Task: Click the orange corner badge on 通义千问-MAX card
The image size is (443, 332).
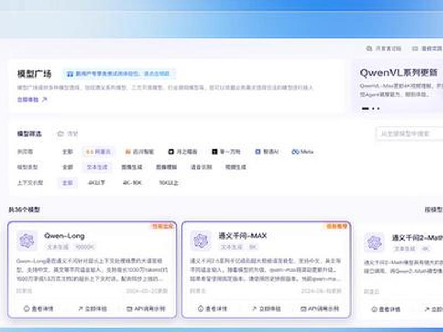Action: [x=337, y=226]
